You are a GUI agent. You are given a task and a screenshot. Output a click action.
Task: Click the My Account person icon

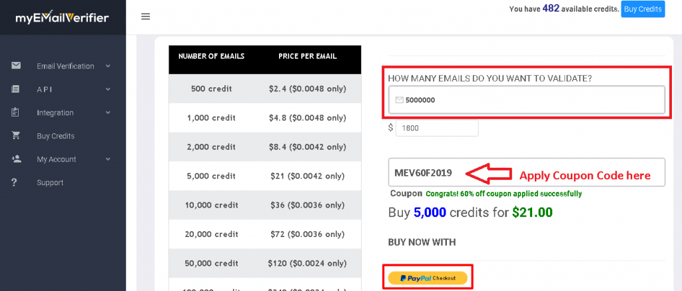pos(16,158)
